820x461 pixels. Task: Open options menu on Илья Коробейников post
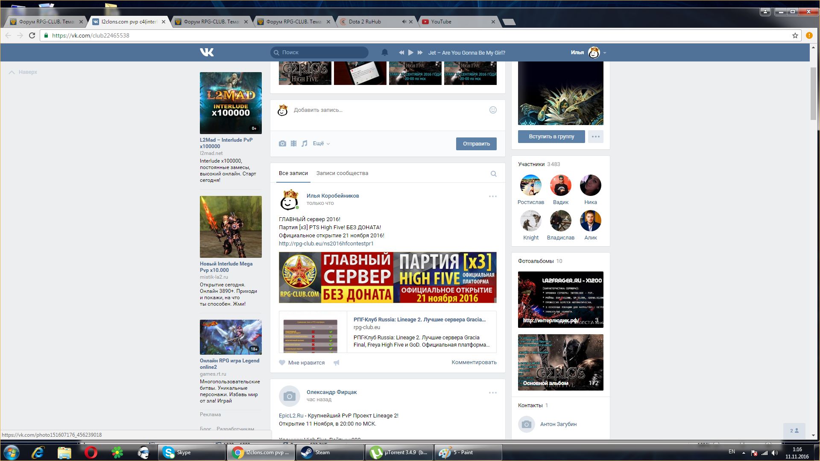coord(492,196)
